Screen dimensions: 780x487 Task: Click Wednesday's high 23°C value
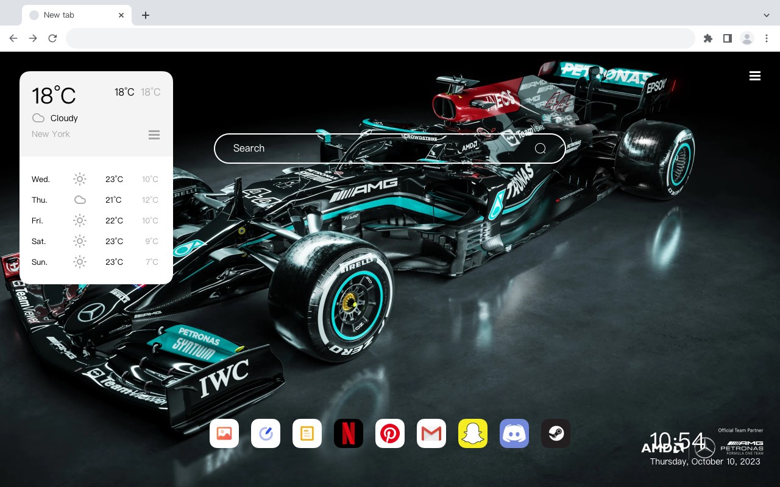pos(114,179)
